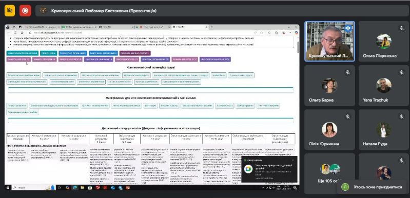Select Кривокульський's video thumbnail
The height and width of the screenshot is (198, 410).
coord(329,41)
